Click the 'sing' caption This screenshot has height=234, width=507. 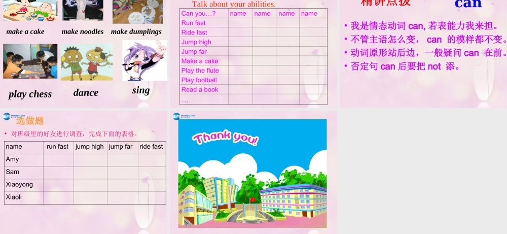(x=141, y=90)
